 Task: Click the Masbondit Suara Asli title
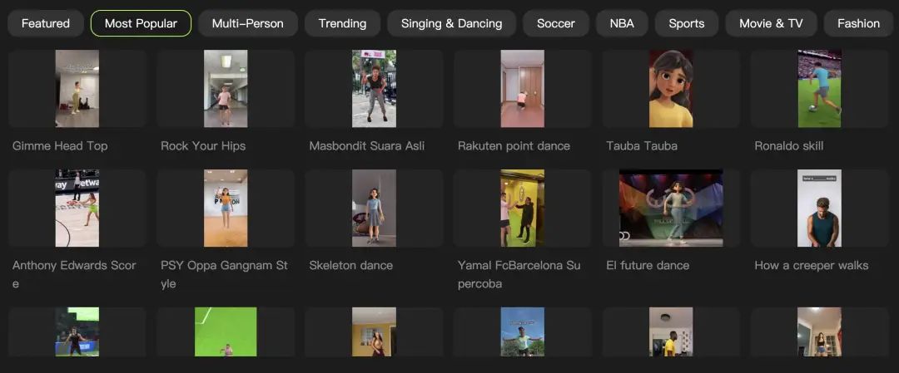pyautogui.click(x=367, y=146)
